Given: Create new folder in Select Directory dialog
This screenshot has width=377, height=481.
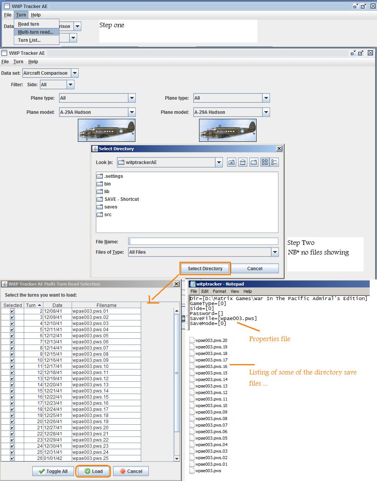Looking at the screenshot, I should [254, 162].
